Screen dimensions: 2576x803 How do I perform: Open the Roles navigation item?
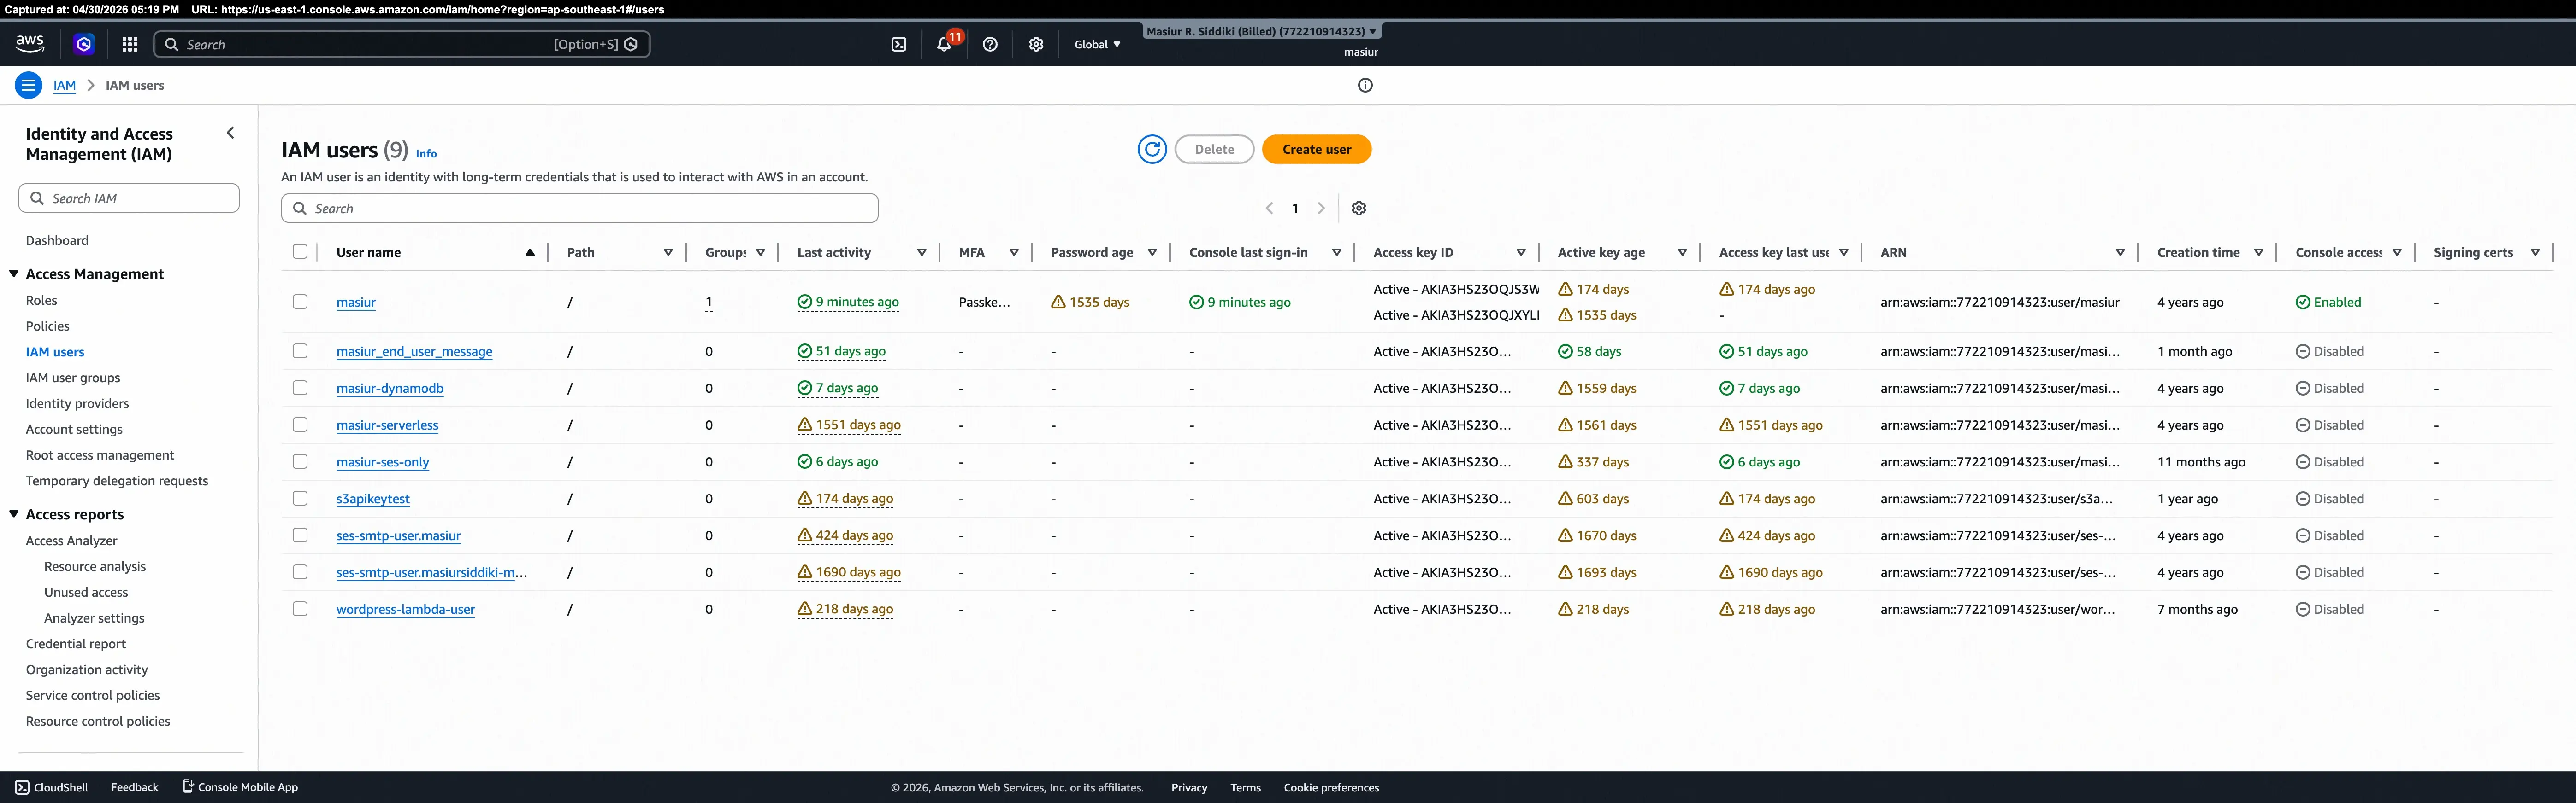coord(42,300)
